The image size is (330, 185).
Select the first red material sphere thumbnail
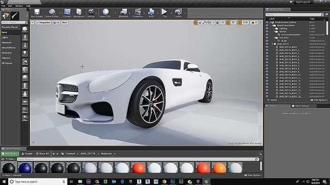[138, 168]
